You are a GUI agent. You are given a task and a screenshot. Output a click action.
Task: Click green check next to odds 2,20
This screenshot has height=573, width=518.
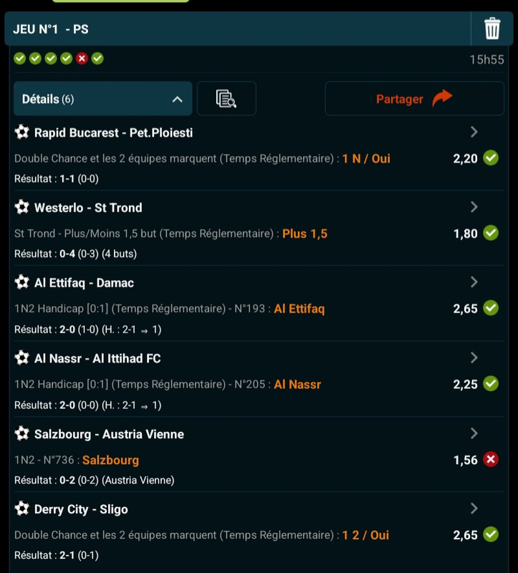pyautogui.click(x=491, y=158)
